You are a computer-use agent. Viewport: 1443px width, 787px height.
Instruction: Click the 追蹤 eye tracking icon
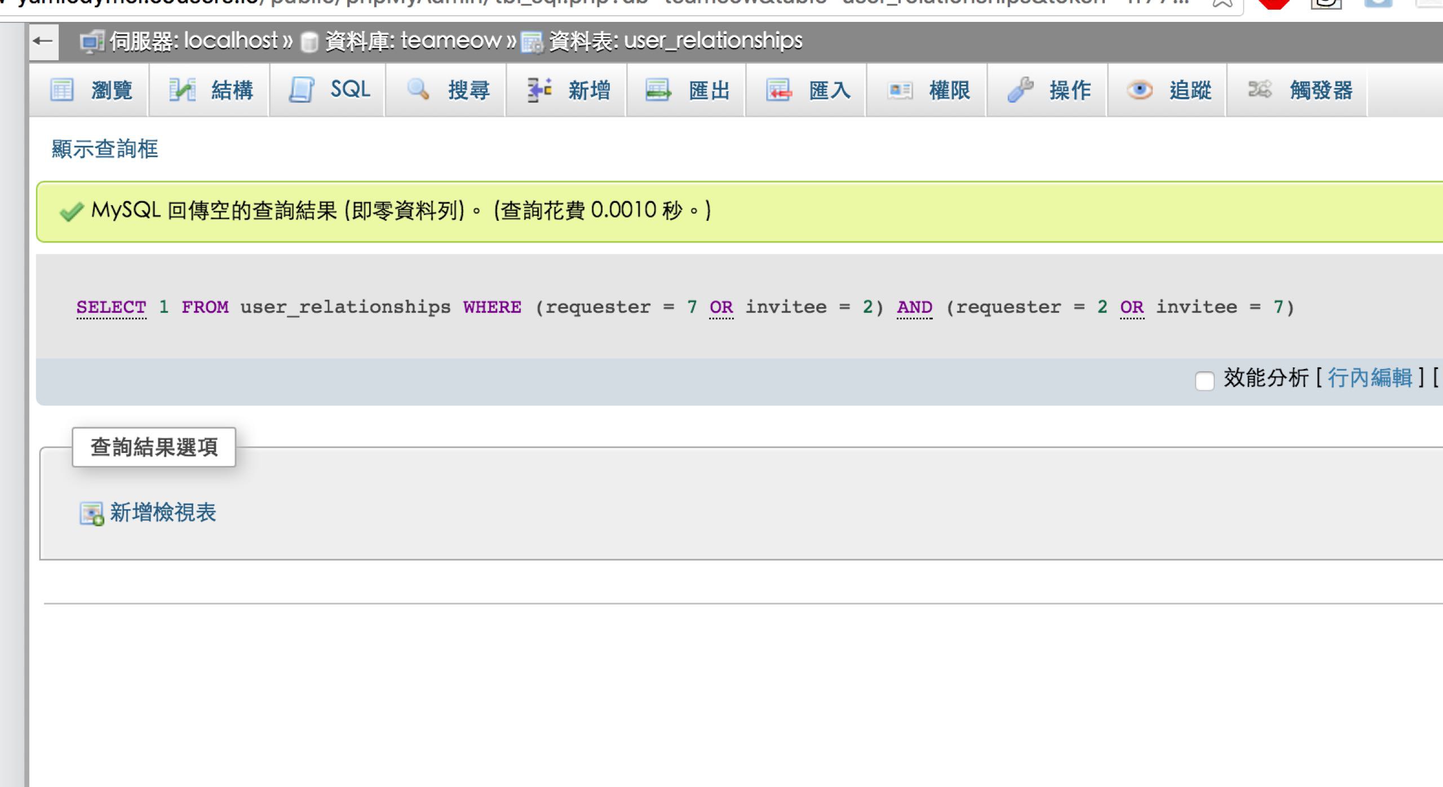coord(1139,90)
